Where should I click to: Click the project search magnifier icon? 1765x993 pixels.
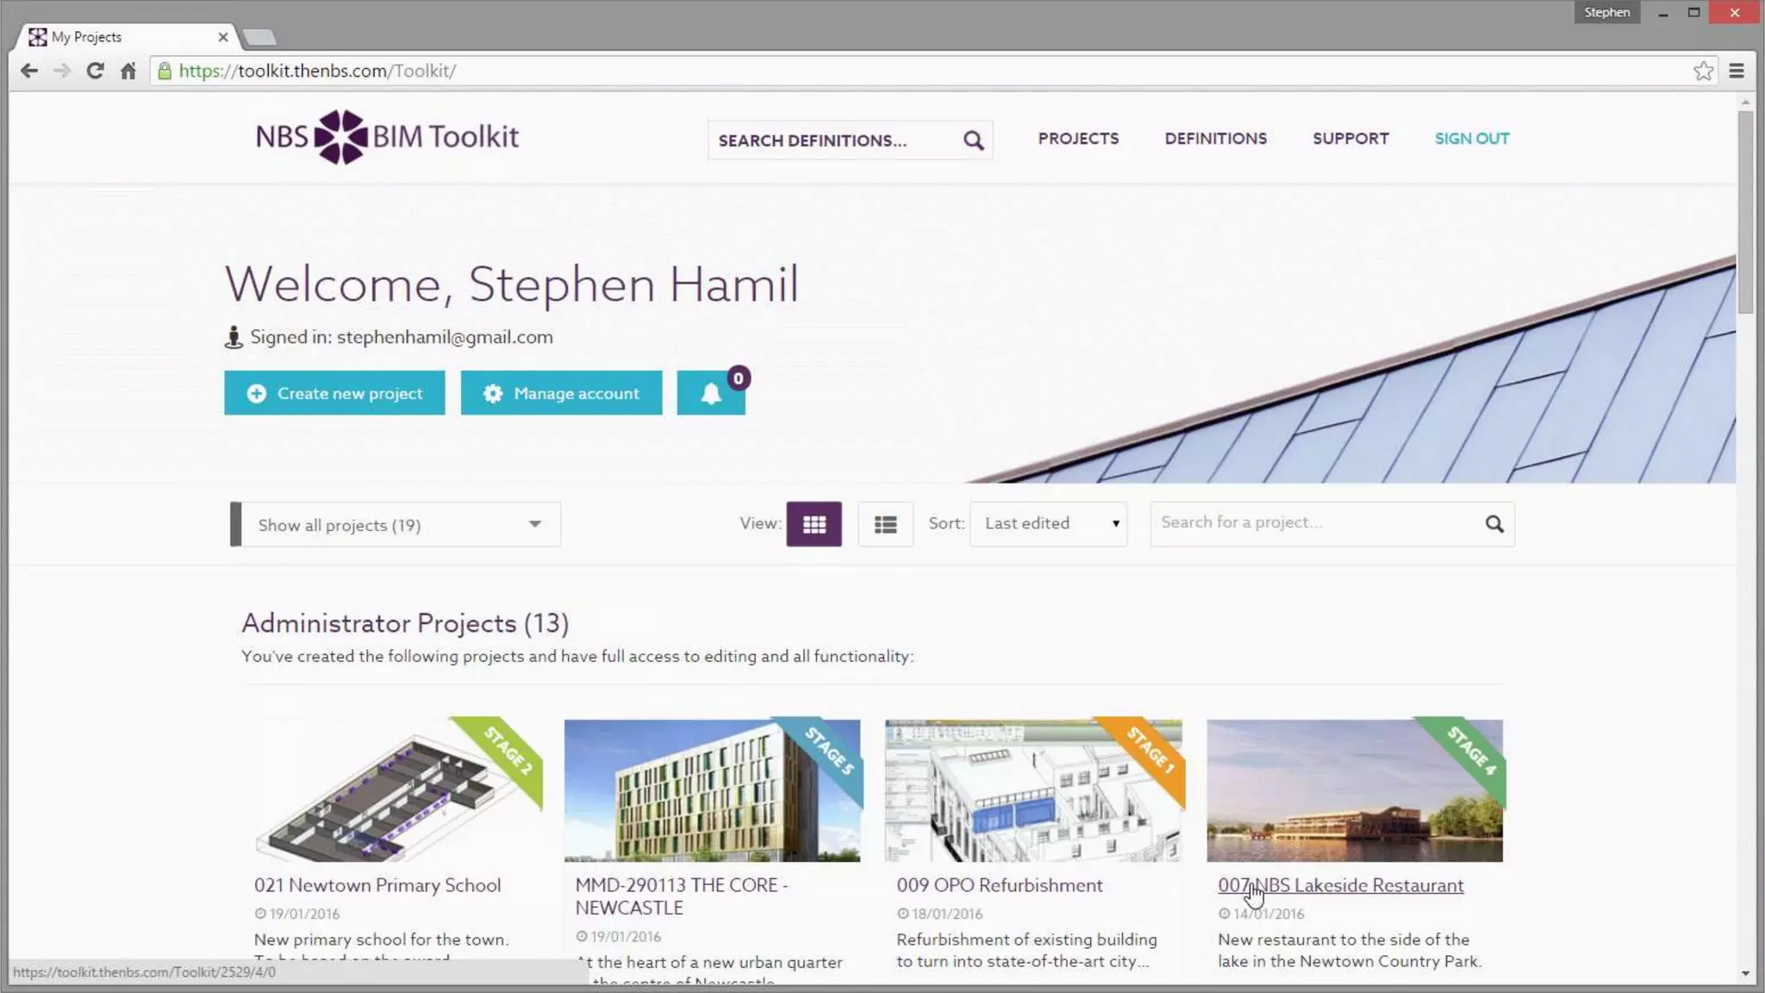[x=1494, y=524]
